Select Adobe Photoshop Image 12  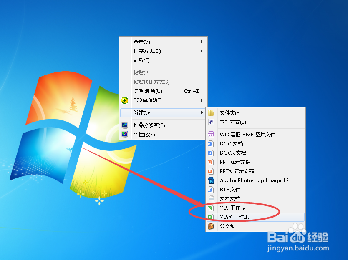(255, 180)
